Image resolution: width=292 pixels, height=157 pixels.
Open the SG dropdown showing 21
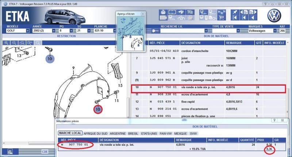[x=89, y=31]
